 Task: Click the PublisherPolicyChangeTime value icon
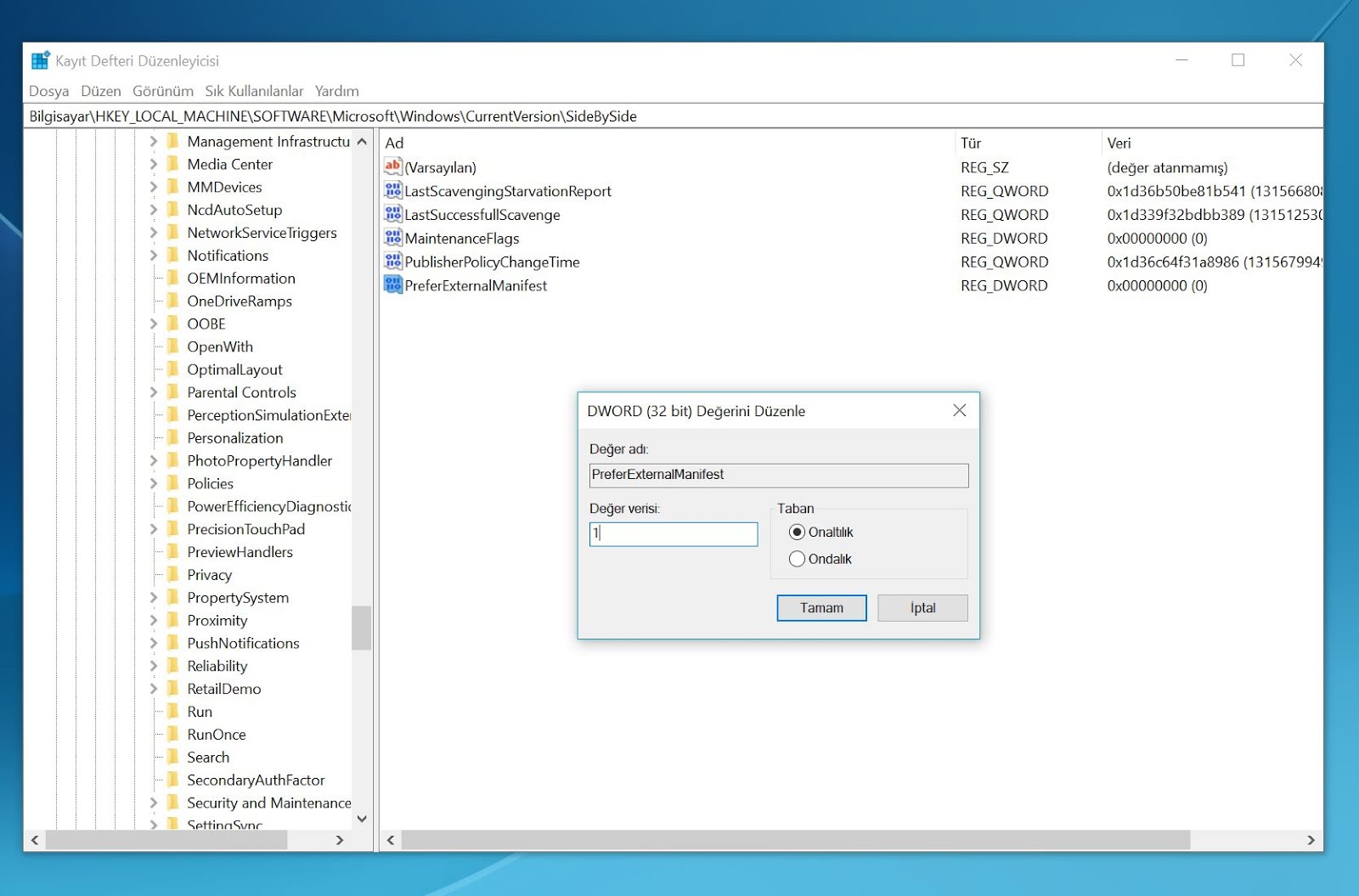[x=392, y=262]
